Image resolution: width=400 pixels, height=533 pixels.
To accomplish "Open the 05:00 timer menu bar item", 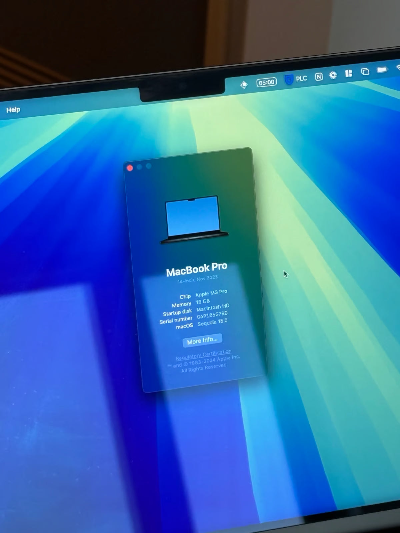I will click(266, 82).
